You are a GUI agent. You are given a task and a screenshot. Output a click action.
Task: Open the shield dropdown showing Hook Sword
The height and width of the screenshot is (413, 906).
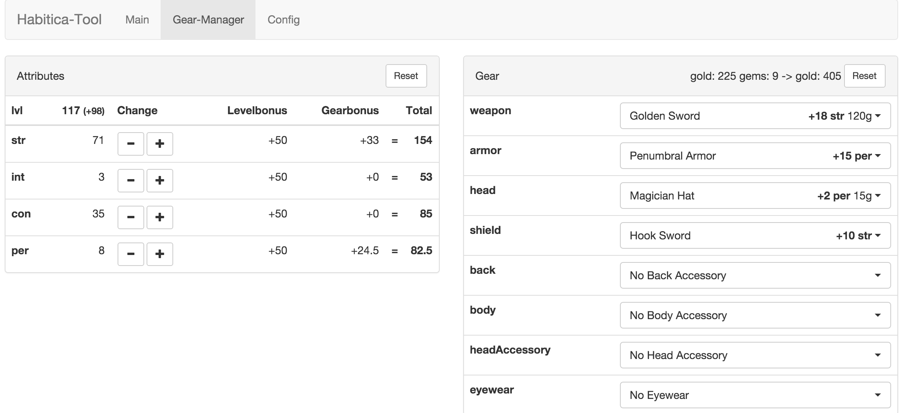tap(755, 235)
